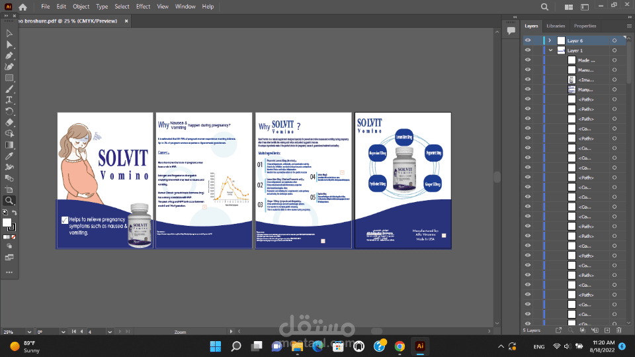
Task: Select the Eraser tool
Action: tap(9, 122)
